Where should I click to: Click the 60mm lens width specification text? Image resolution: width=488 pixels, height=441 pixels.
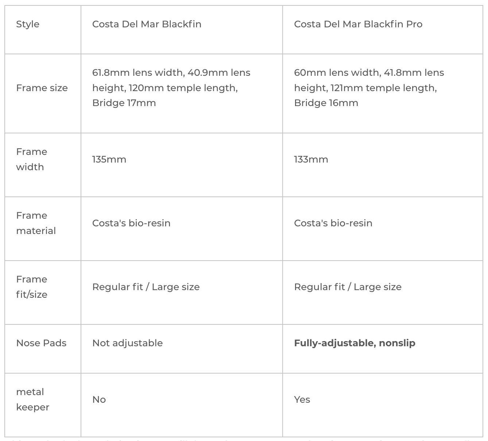(369, 88)
